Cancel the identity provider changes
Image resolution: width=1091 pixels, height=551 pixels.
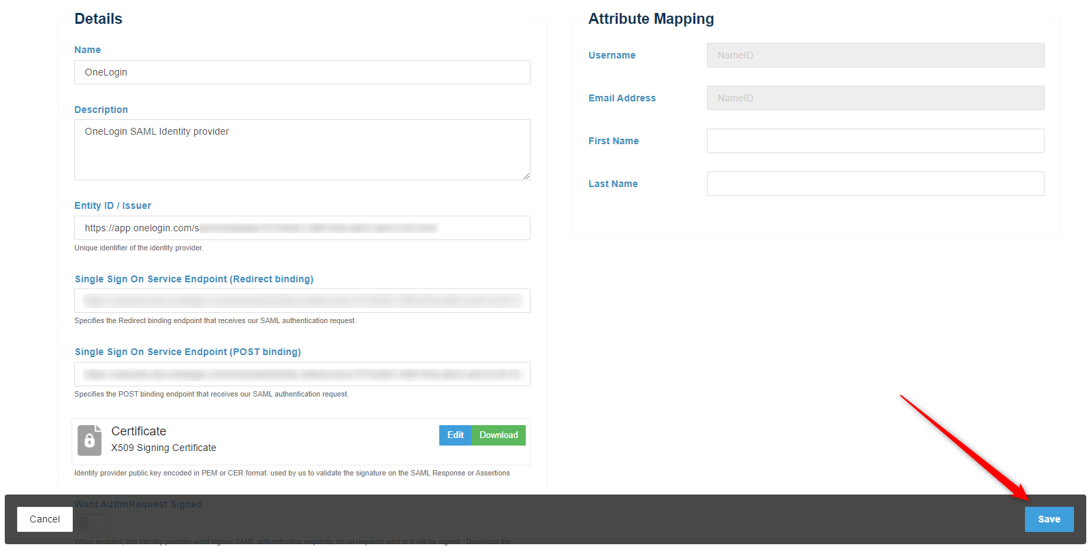click(45, 519)
